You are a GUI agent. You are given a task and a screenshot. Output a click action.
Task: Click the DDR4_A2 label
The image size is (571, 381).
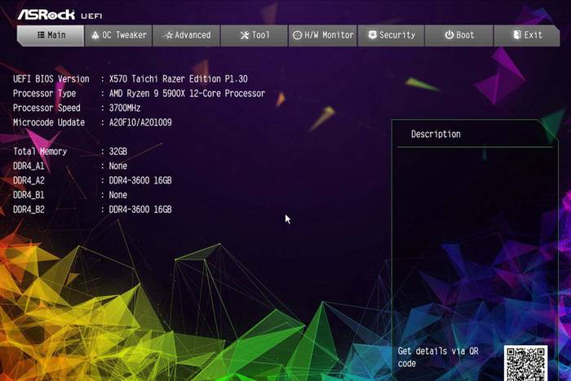29,180
